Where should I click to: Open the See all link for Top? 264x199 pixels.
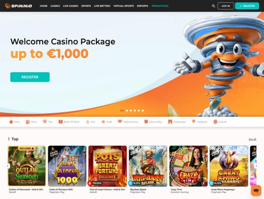click(252, 139)
